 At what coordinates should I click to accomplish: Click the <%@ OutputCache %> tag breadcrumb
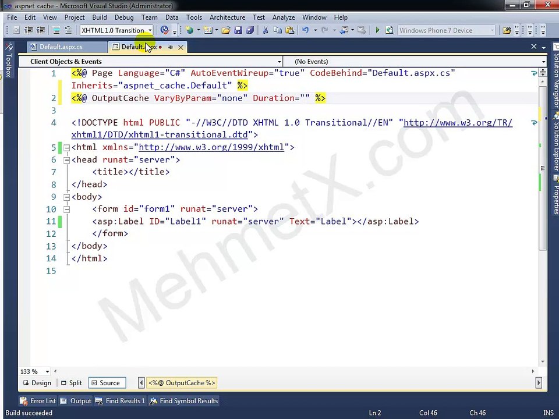pyautogui.click(x=182, y=383)
